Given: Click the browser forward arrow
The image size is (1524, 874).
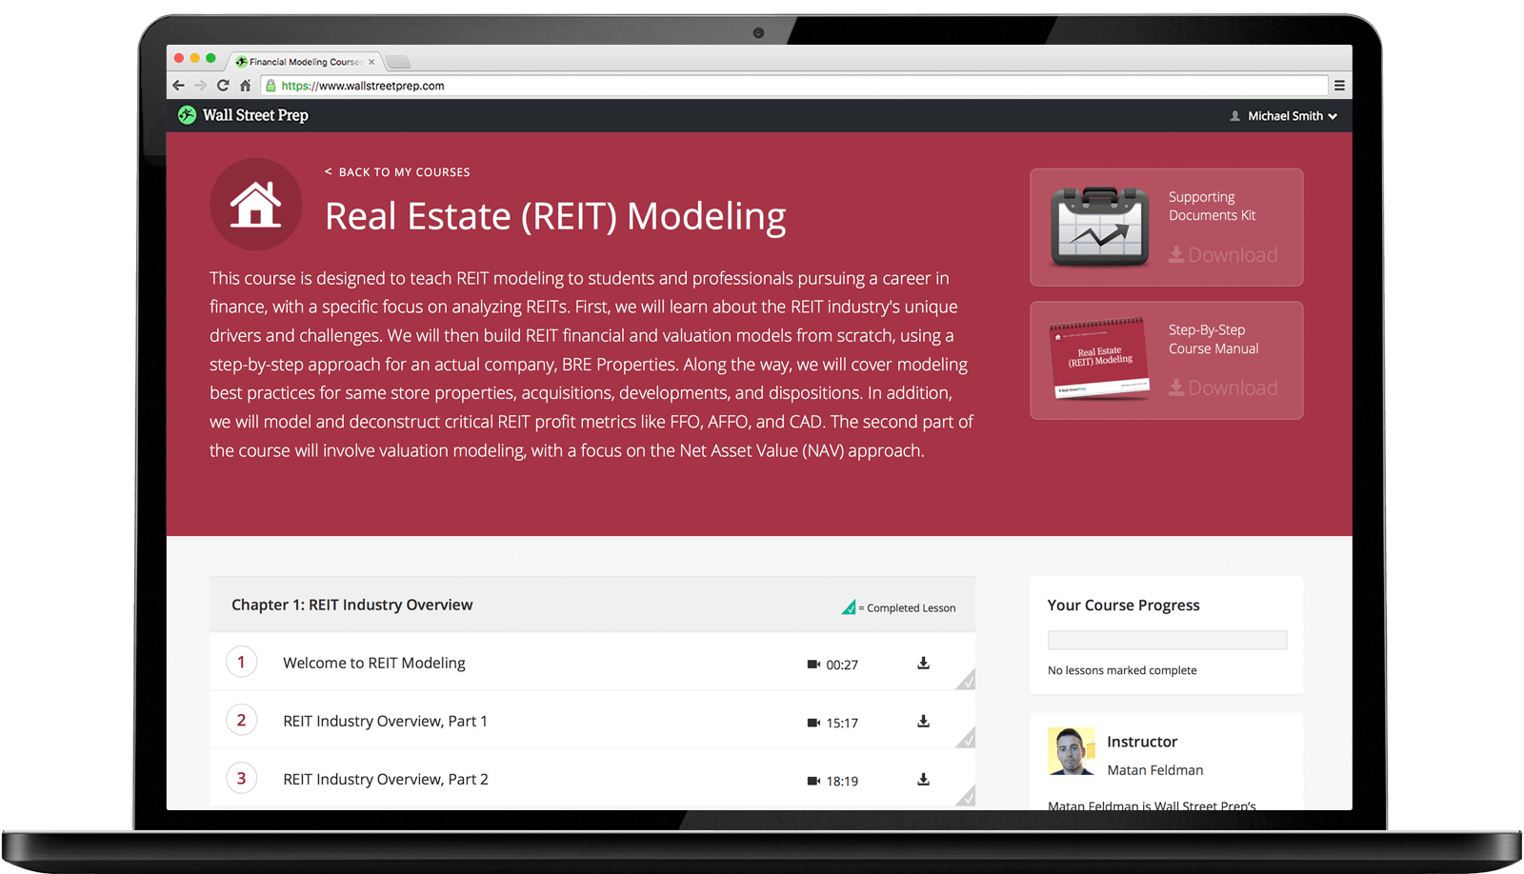Looking at the screenshot, I should pyautogui.click(x=200, y=86).
